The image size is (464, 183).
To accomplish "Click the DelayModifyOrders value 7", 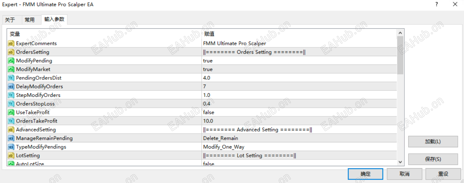I will click(204, 86).
